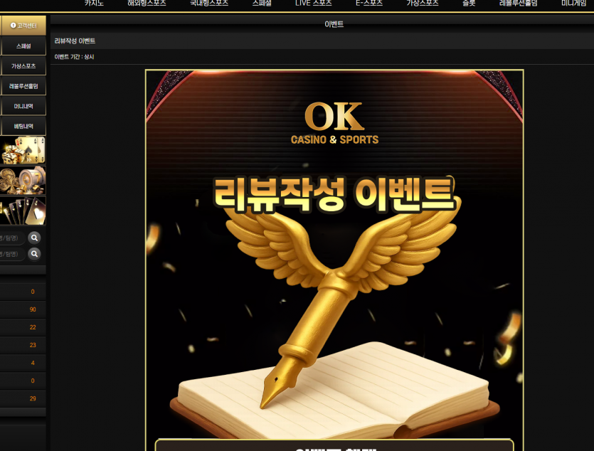Click the lower search magnifier icon
The width and height of the screenshot is (594, 451).
[x=34, y=254]
